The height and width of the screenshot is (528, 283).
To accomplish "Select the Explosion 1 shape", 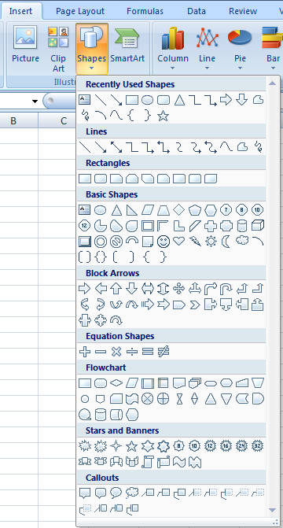I will click(84, 446).
